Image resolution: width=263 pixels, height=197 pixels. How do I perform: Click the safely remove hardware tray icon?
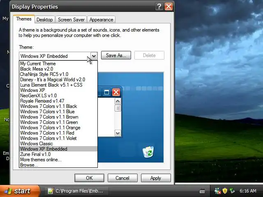(232, 190)
